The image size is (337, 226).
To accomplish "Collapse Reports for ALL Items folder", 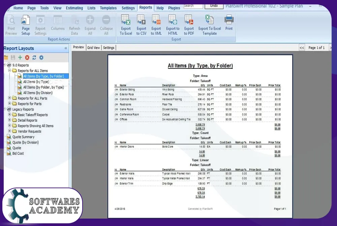I will 9,70.
